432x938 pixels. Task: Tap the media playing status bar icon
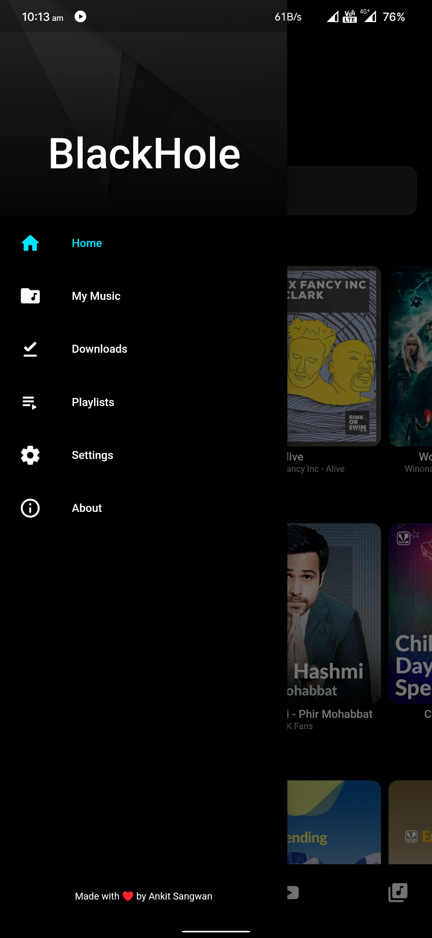coord(80,16)
